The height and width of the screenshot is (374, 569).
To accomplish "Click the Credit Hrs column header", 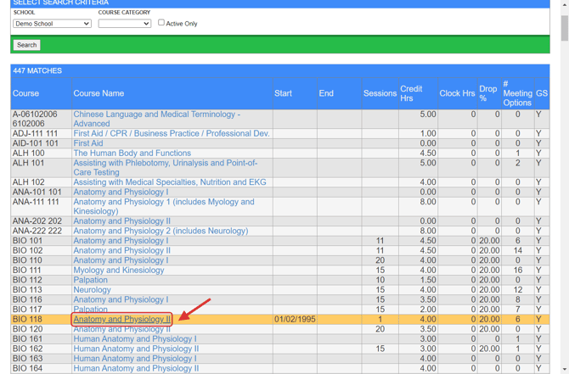I will pos(411,93).
